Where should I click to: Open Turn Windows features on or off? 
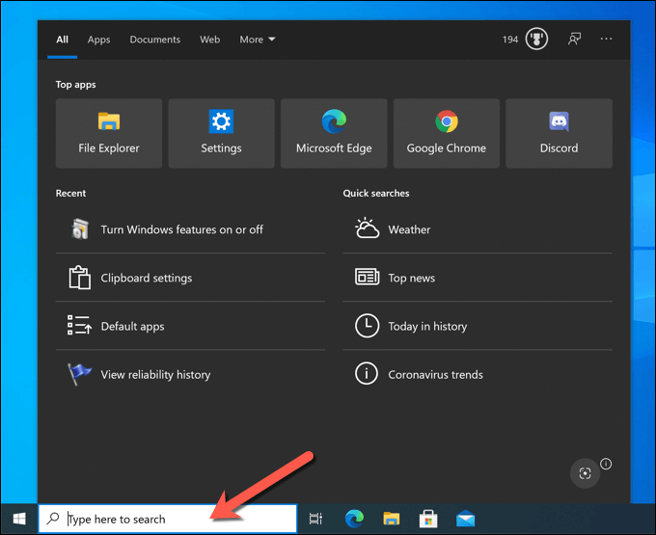(181, 229)
